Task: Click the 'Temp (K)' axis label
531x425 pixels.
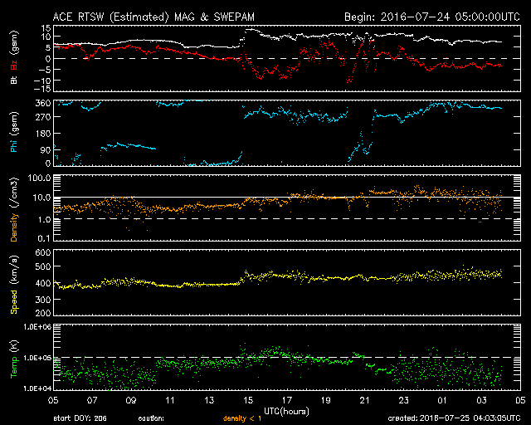Action: coord(14,359)
